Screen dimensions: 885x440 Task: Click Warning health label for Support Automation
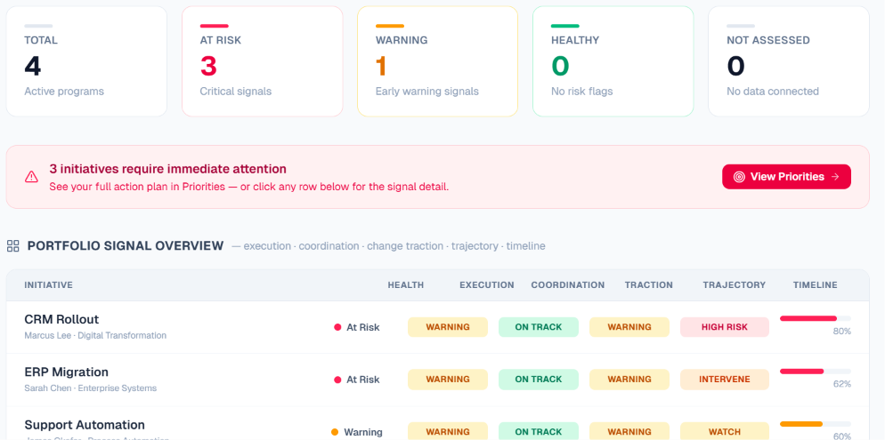[363, 432]
